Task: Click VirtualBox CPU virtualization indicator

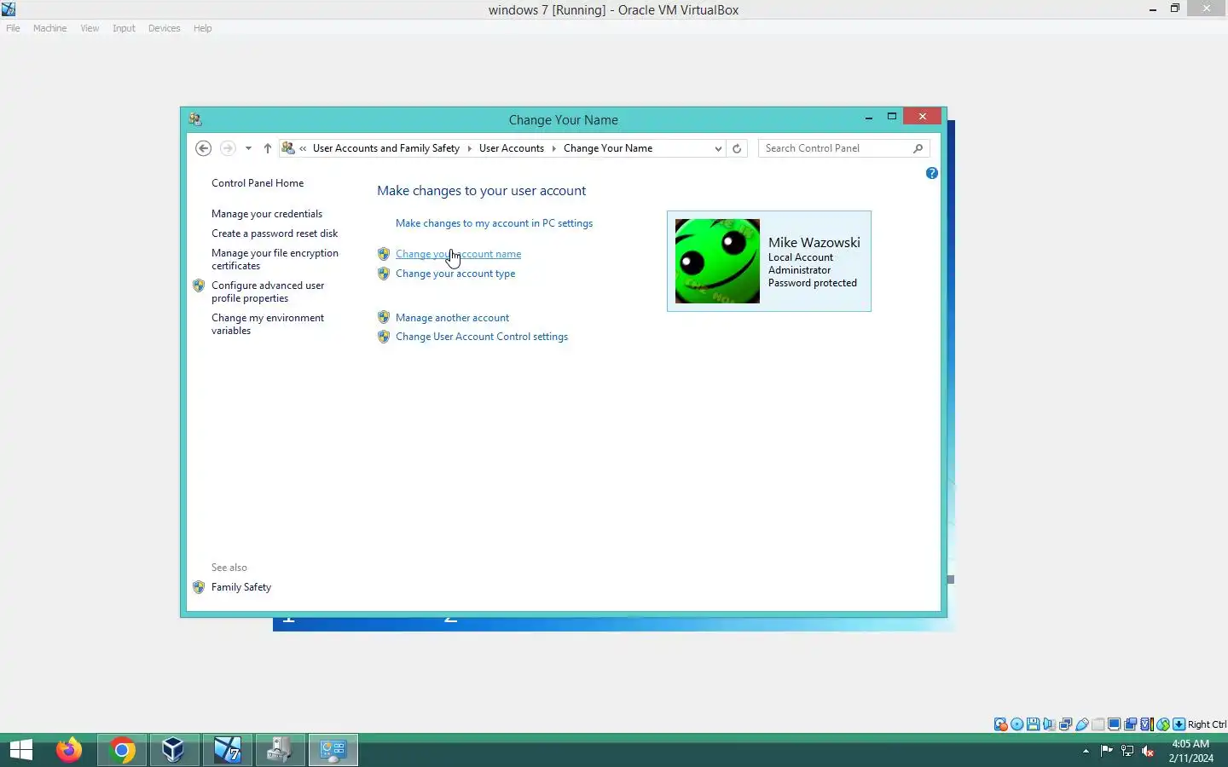Action: click(x=1146, y=724)
